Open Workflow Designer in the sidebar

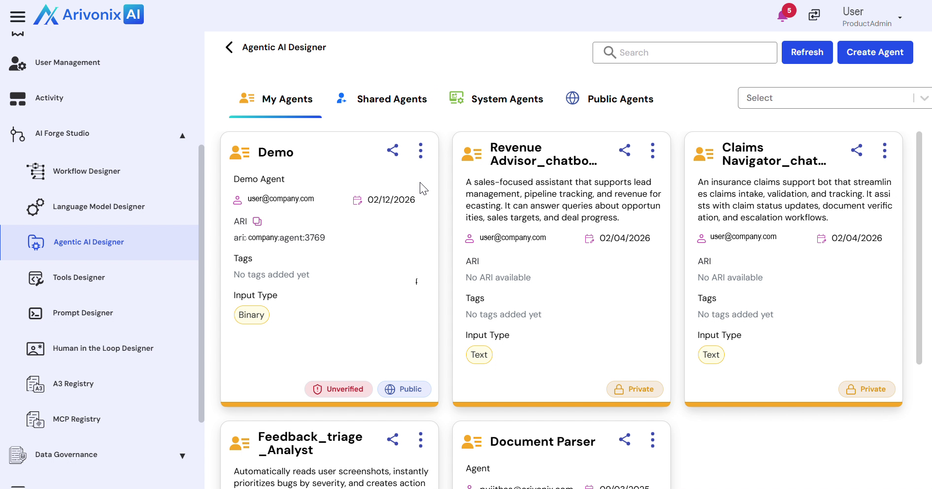click(x=87, y=171)
